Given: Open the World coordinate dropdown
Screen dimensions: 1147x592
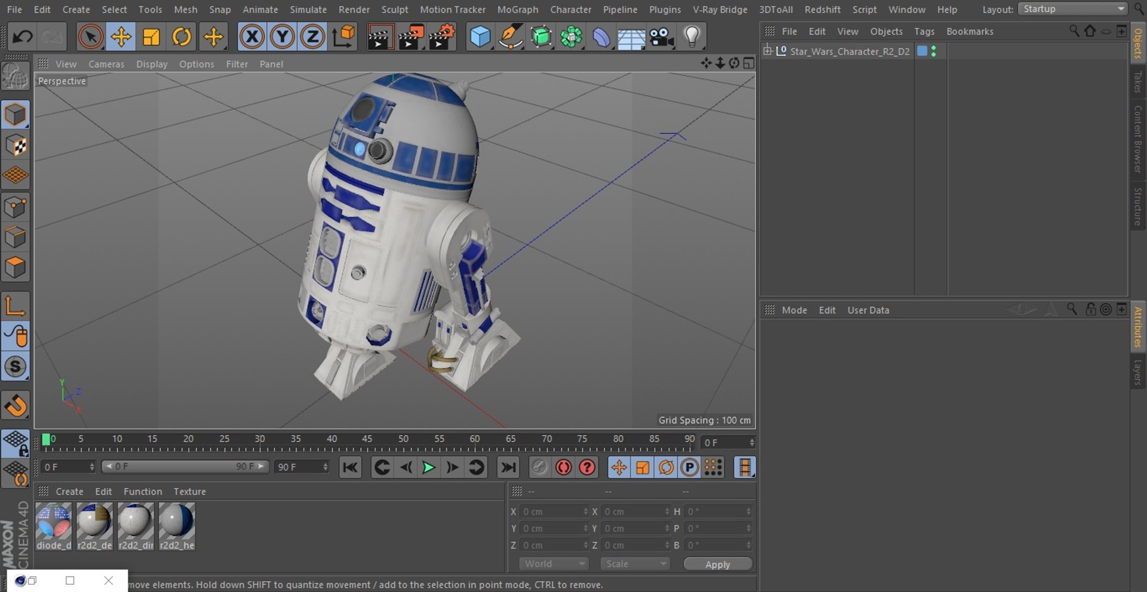Looking at the screenshot, I should click(554, 564).
